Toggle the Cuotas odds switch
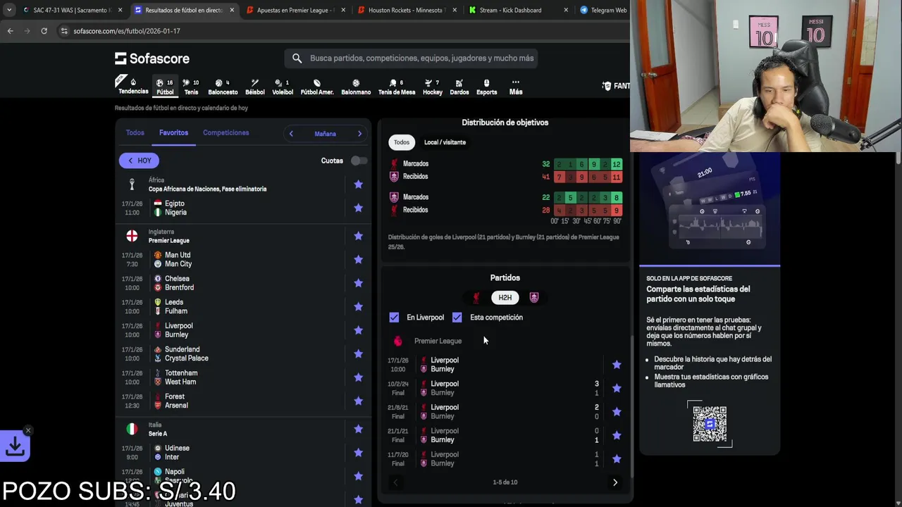This screenshot has height=507, width=902. pyautogui.click(x=359, y=161)
